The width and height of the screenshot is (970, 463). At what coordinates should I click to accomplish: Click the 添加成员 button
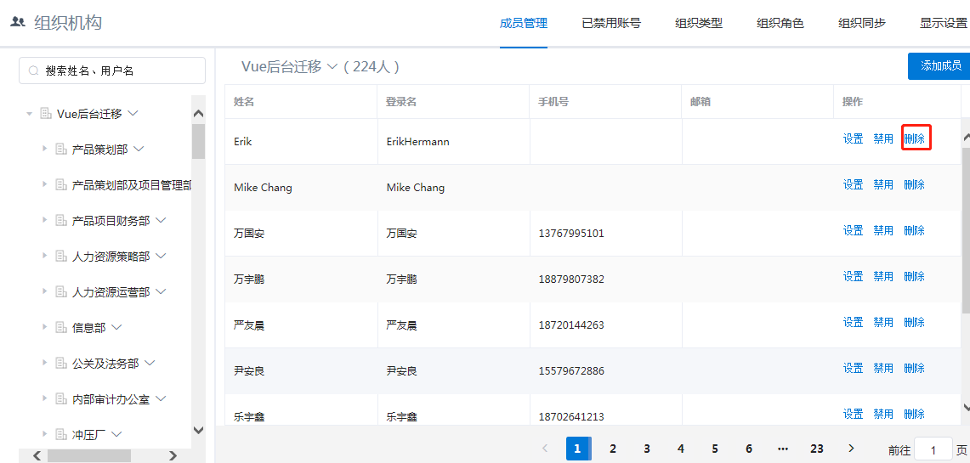tap(939, 66)
